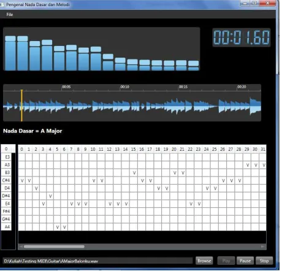
Task: Click the V mark in C#4 row, column 0
Action: pyautogui.click(x=22, y=181)
